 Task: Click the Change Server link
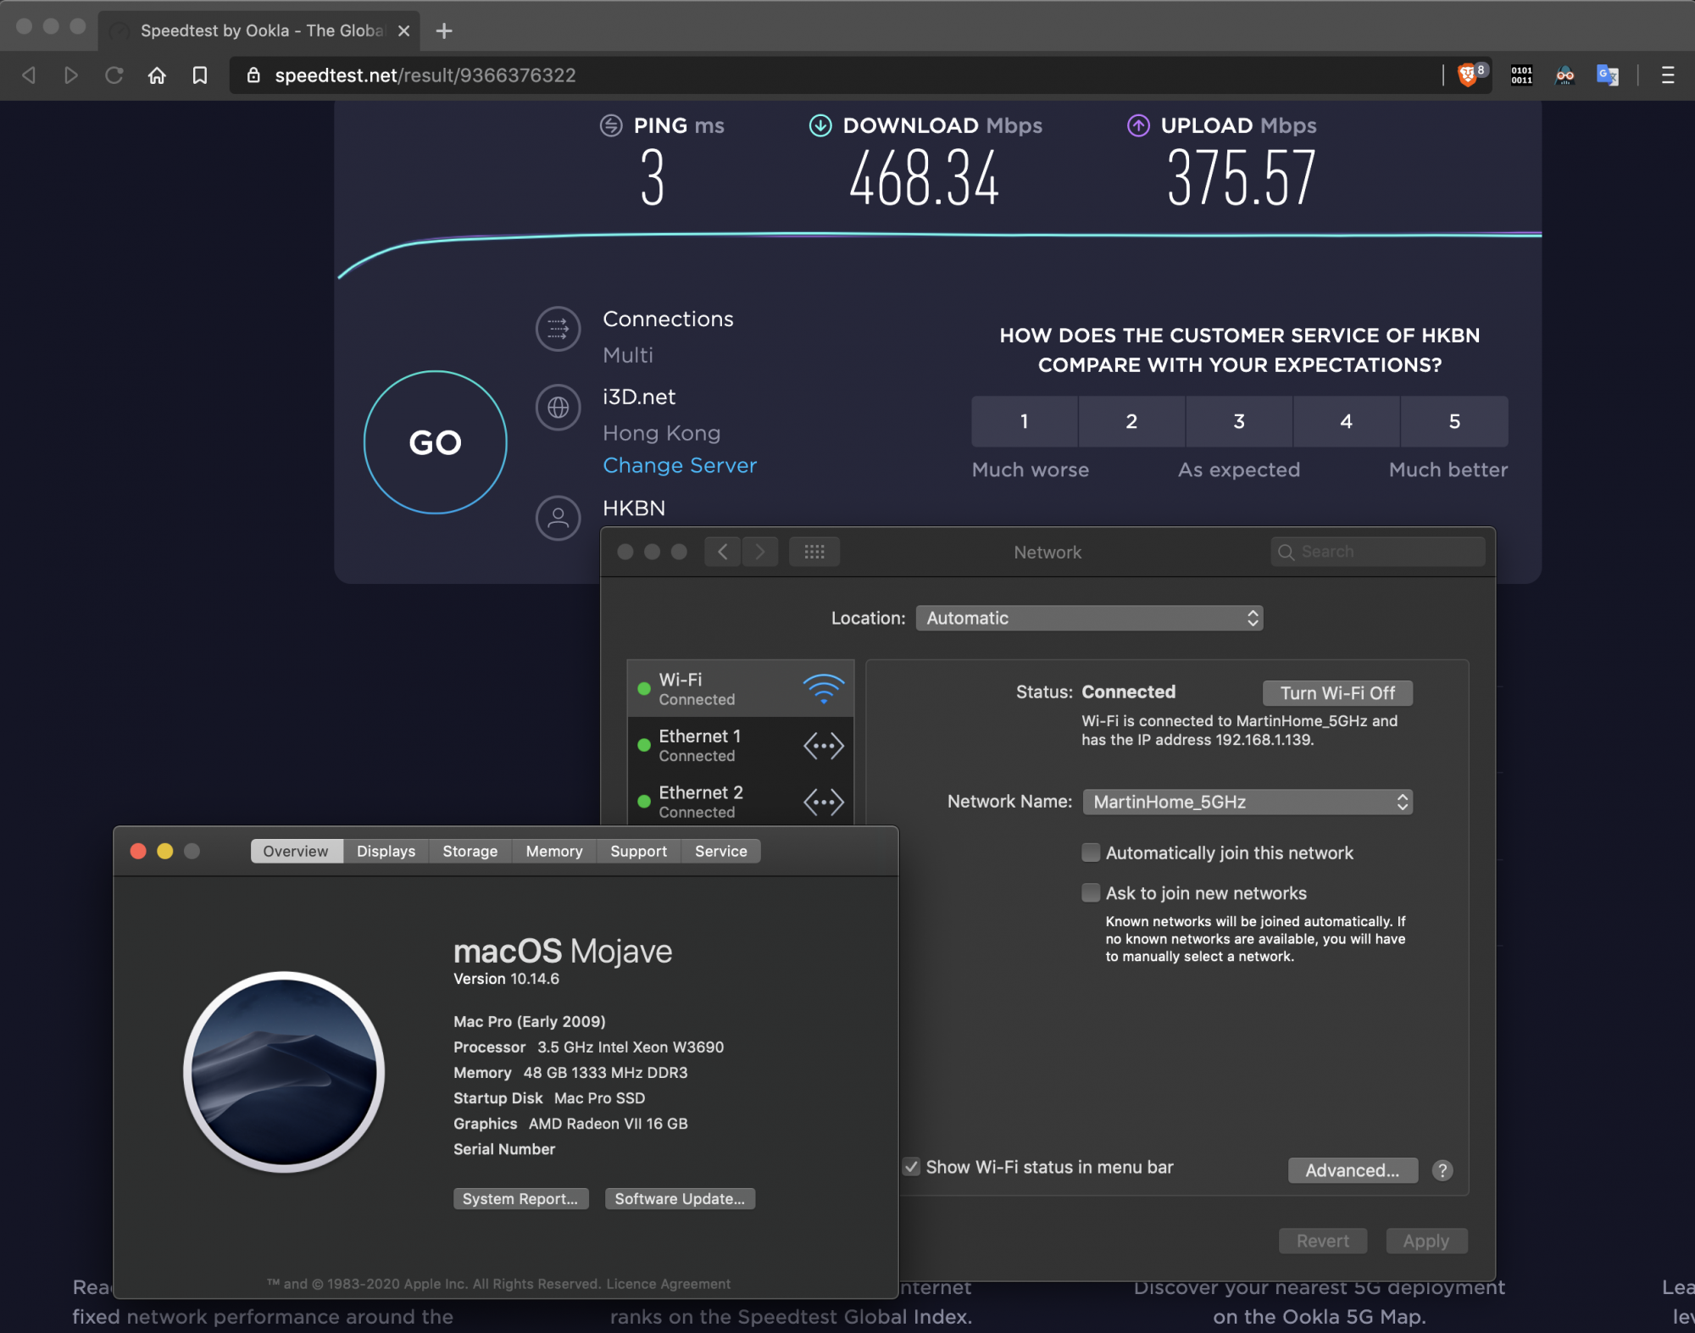point(679,465)
